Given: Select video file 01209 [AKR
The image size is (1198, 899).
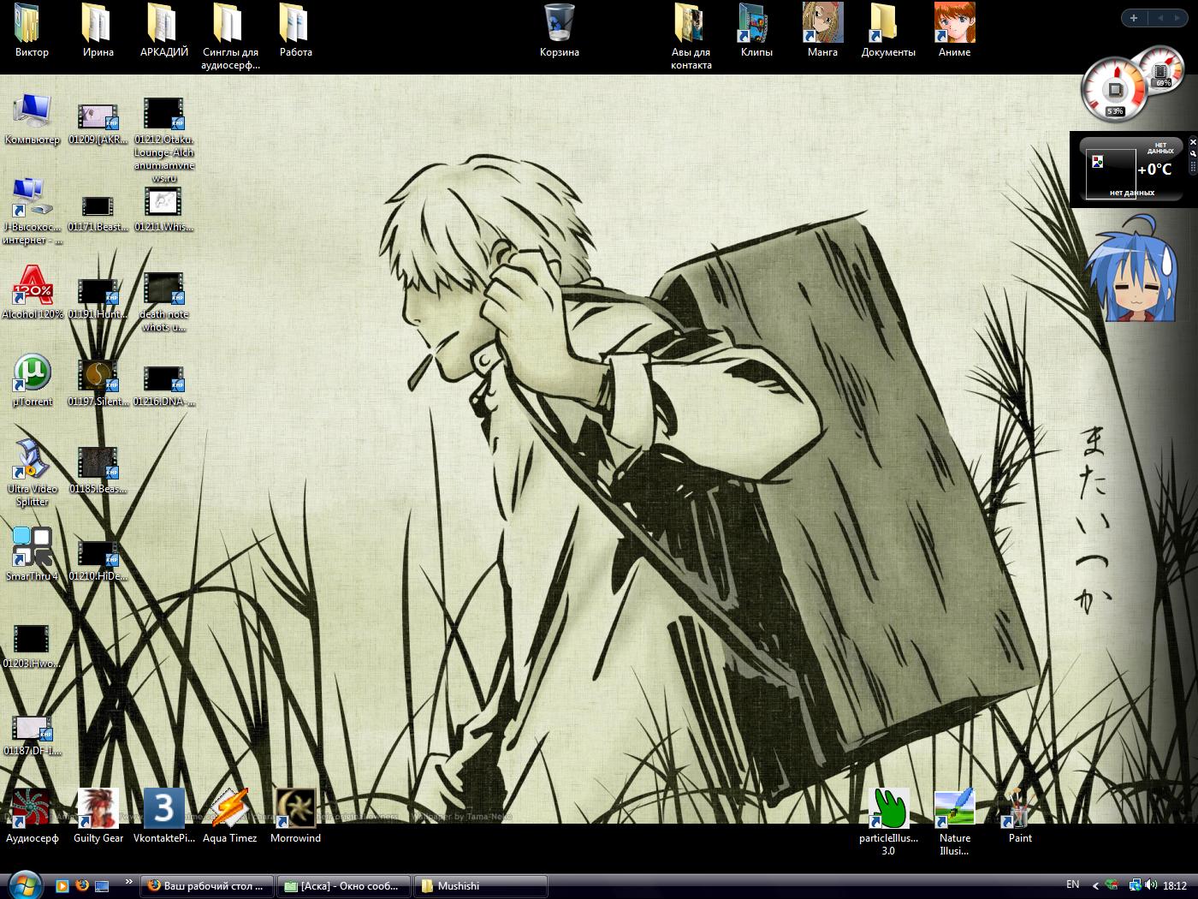Looking at the screenshot, I should click(98, 124).
